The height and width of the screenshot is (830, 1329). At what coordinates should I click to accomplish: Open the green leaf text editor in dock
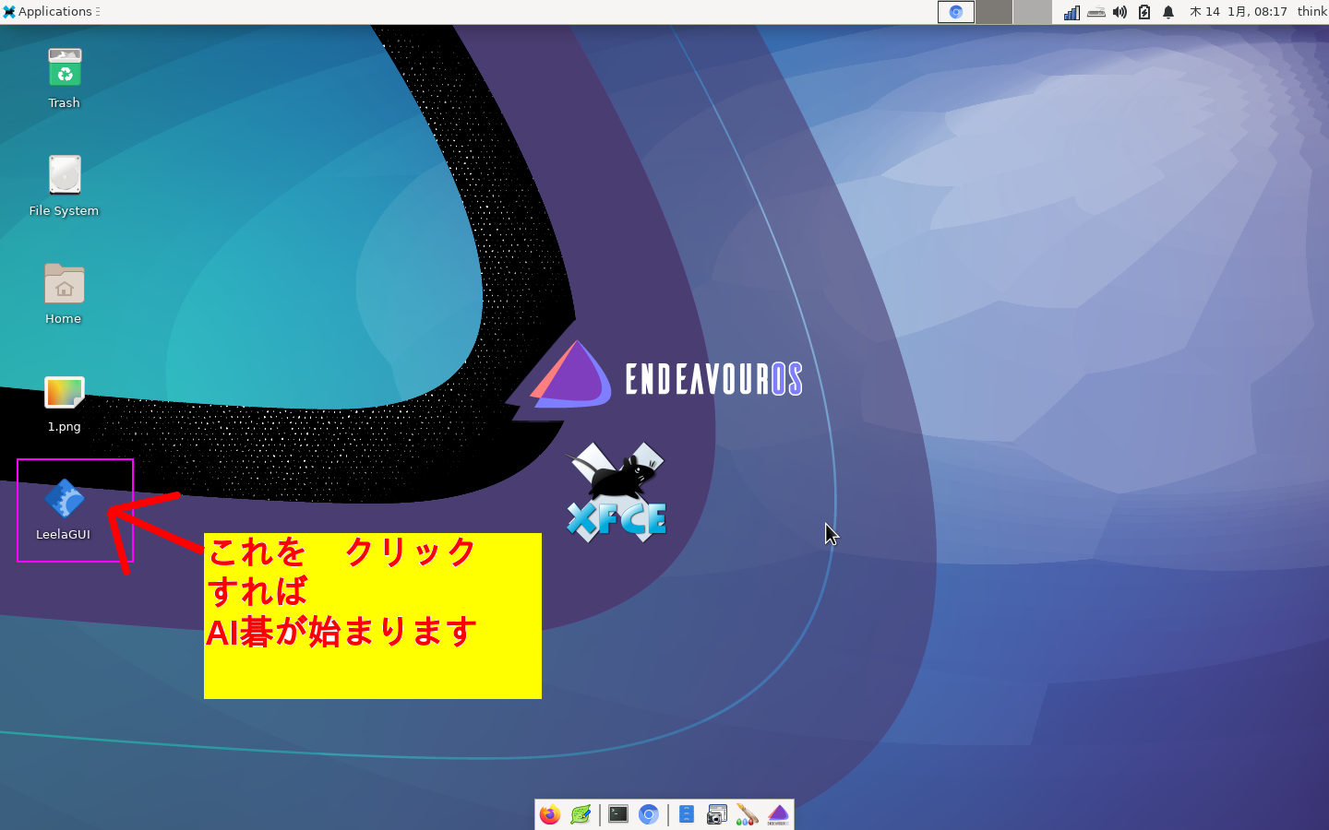pyautogui.click(x=581, y=814)
